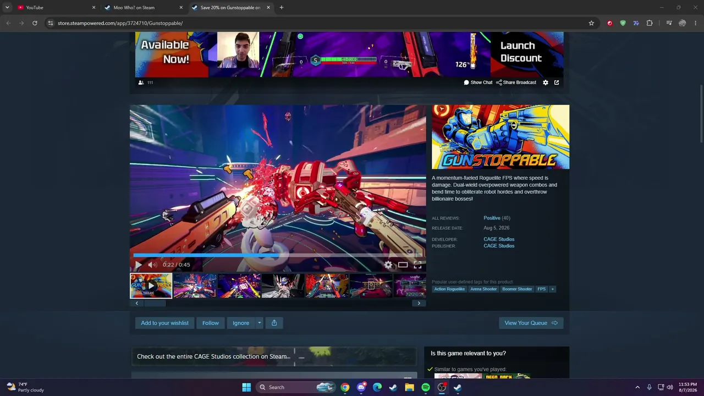Screen dimensions: 704x396
Task: Reload the Steam store page
Action: tap(35, 23)
